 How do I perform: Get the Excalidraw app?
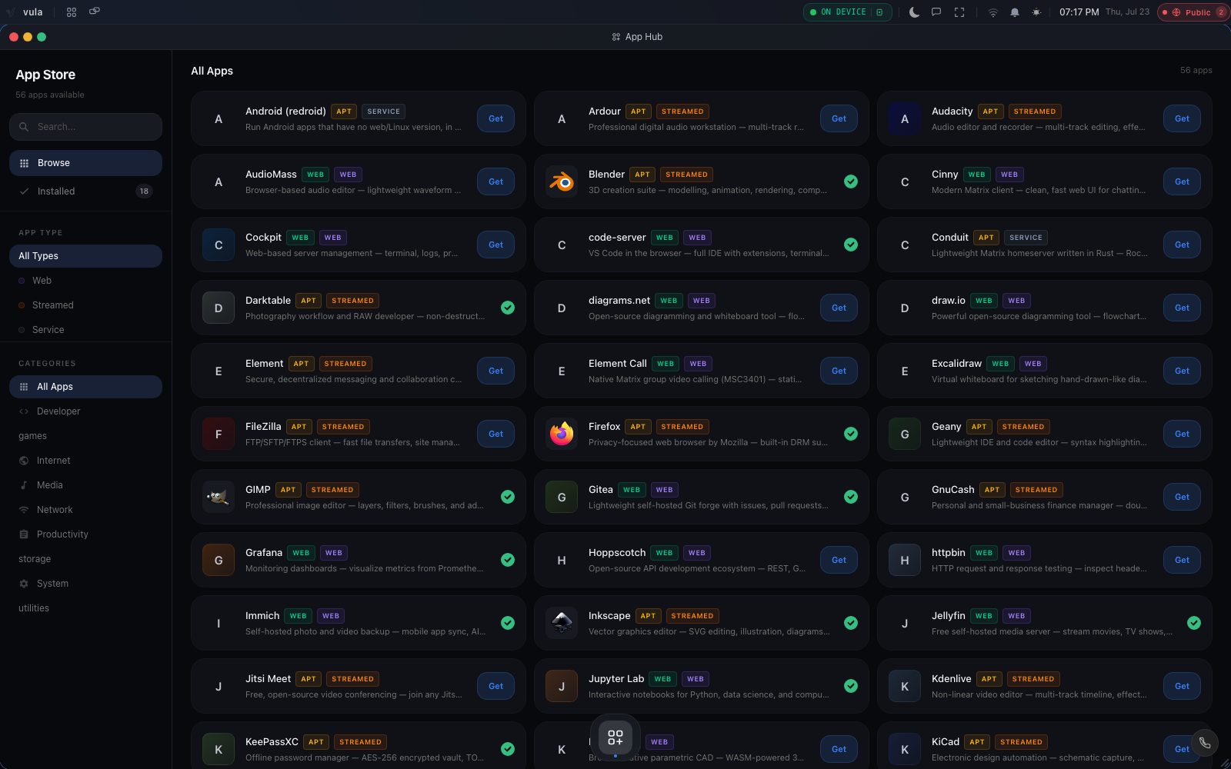[x=1183, y=371]
